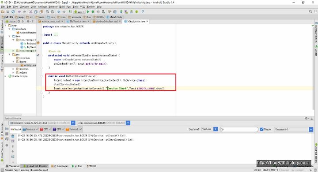Click the Attach debugger icon
Viewport: 318px width, 172px height.
click(103, 12)
